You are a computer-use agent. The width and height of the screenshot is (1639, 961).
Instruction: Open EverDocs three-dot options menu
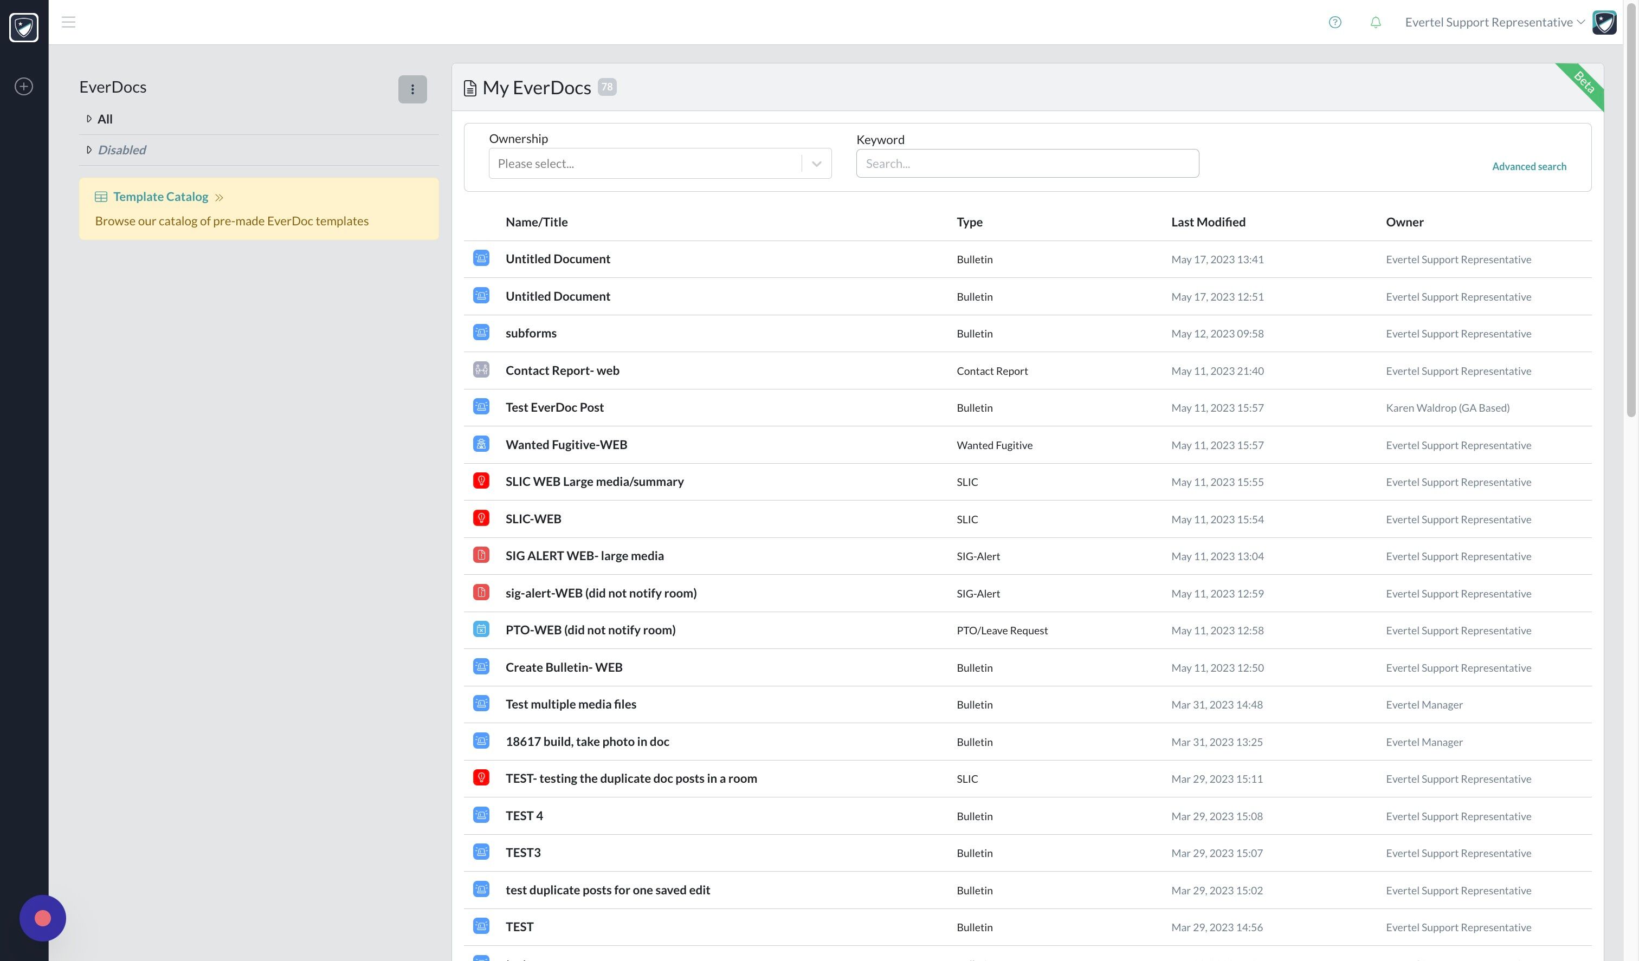pyautogui.click(x=412, y=89)
